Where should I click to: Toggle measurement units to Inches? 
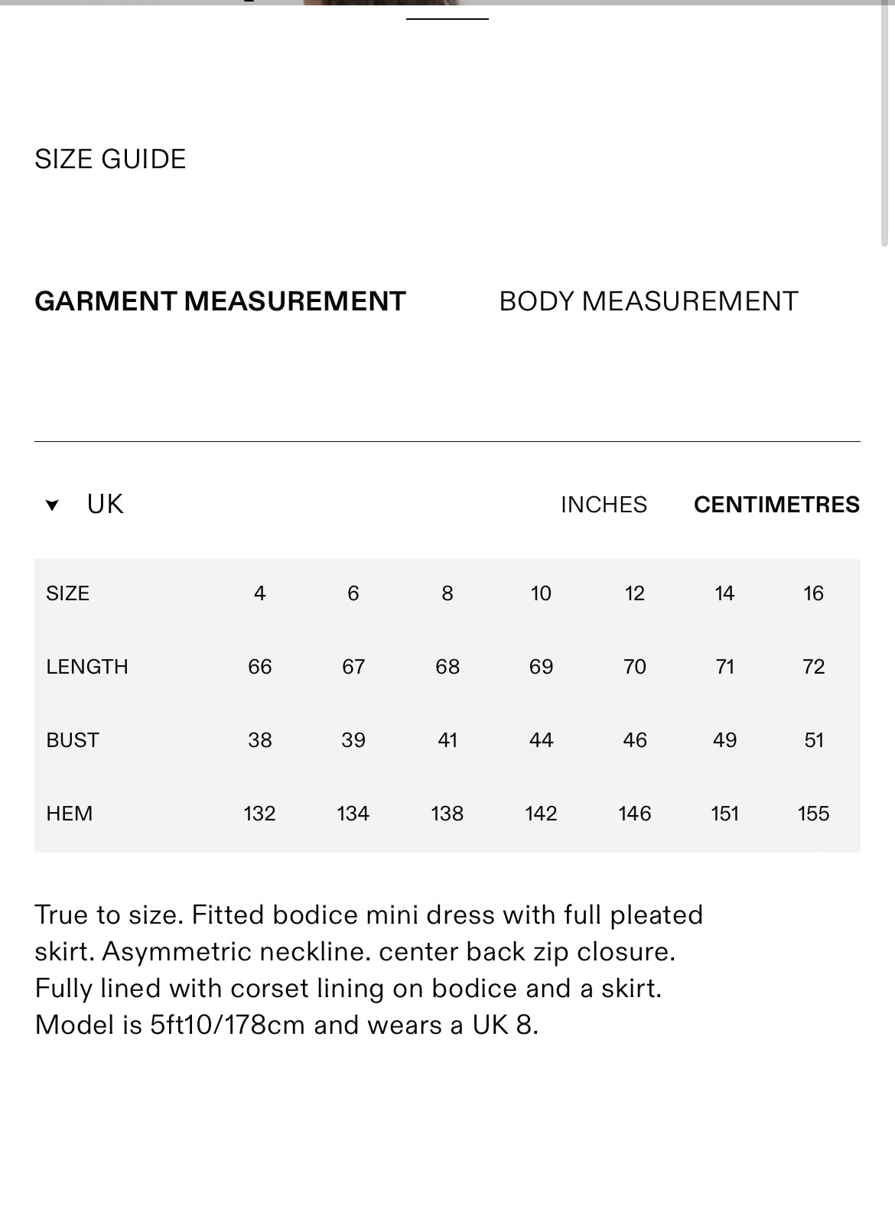[x=604, y=505]
